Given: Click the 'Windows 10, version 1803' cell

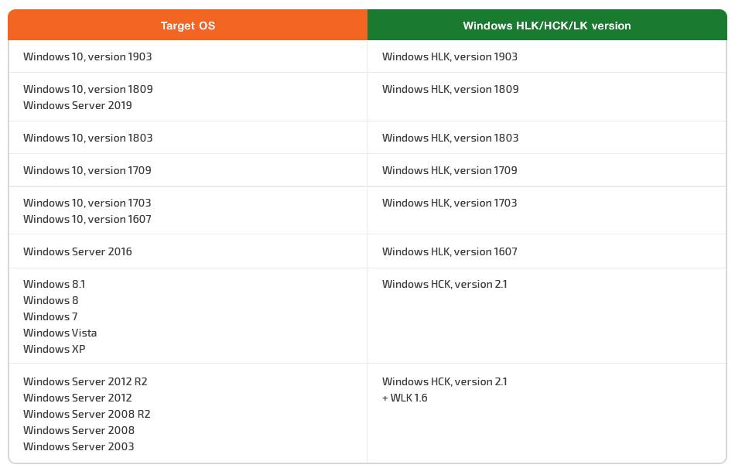Looking at the screenshot, I should pyautogui.click(x=187, y=138).
